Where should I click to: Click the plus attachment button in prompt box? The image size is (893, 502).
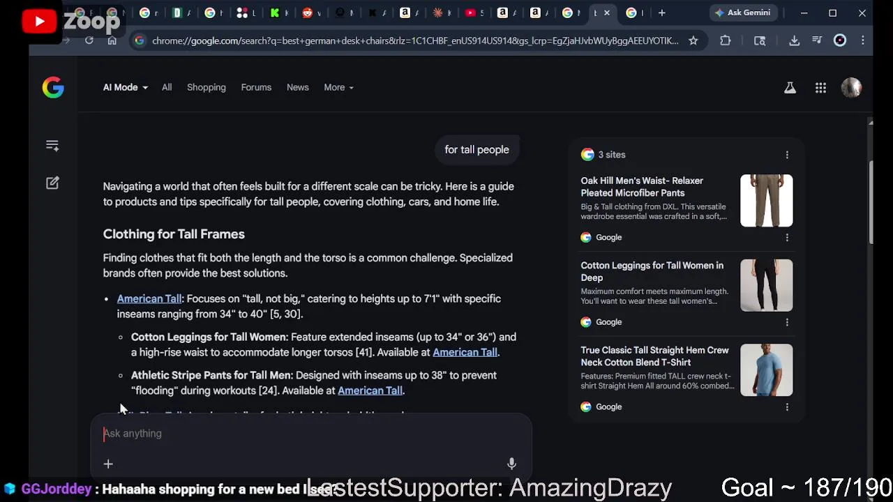(108, 464)
